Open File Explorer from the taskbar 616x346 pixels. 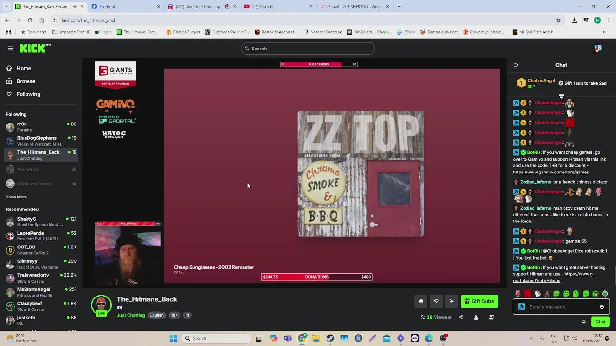pyautogui.click(x=316, y=338)
